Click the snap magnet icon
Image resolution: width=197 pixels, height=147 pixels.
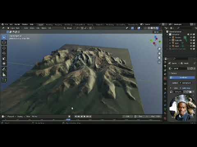click(x=82, y=28)
